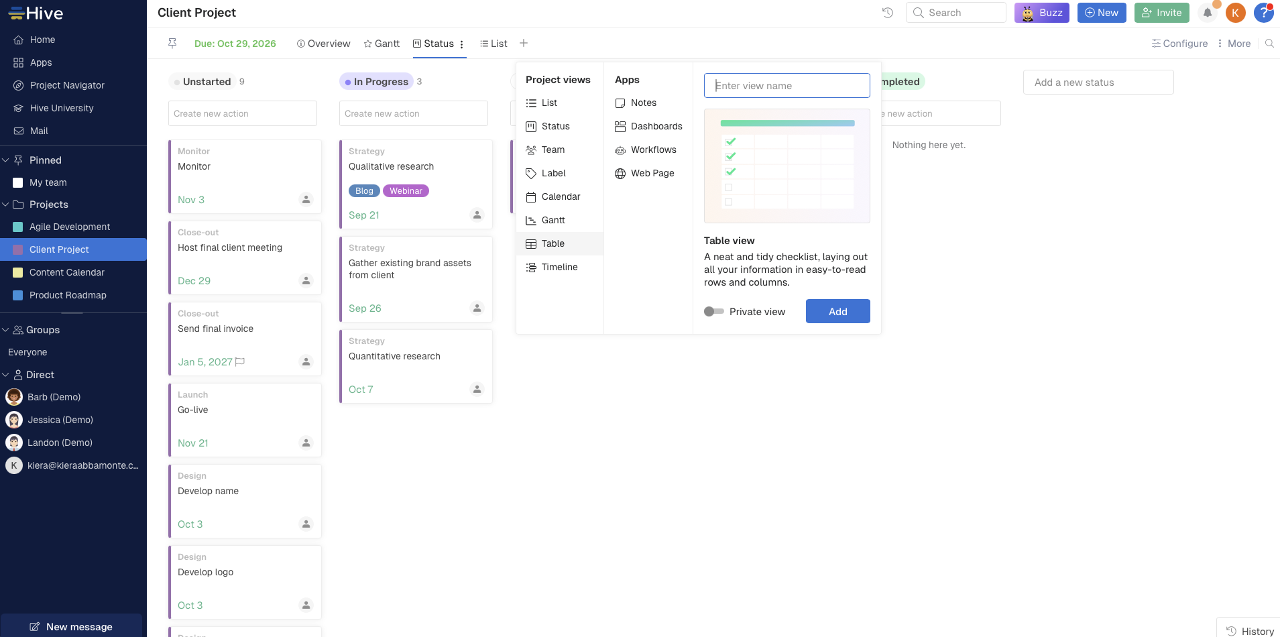Click the Search field
This screenshot has width=1280, height=637.
(956, 13)
